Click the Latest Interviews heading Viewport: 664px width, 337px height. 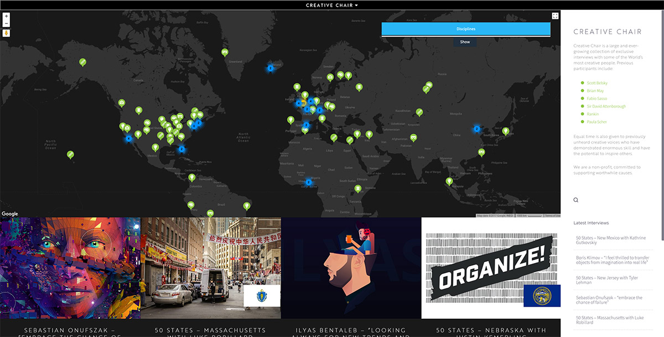pos(591,223)
